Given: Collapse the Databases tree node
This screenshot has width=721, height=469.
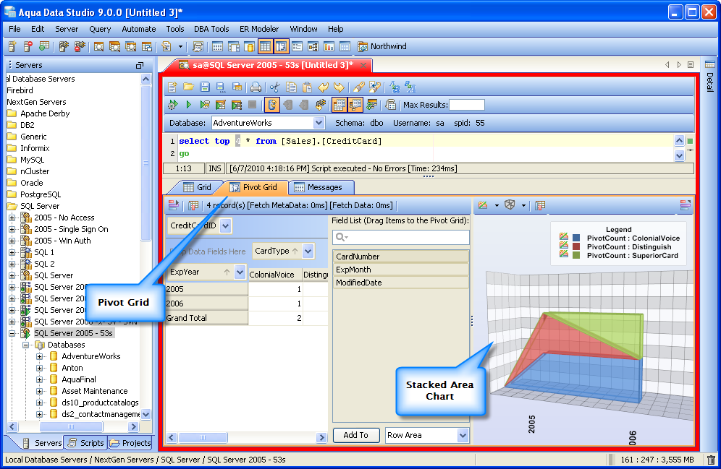Looking at the screenshot, I should (x=26, y=345).
